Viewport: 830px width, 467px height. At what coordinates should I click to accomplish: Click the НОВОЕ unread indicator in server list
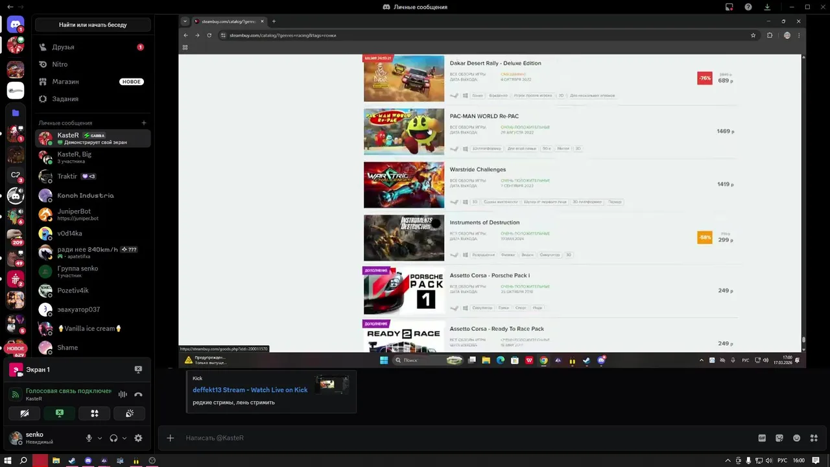(x=16, y=348)
